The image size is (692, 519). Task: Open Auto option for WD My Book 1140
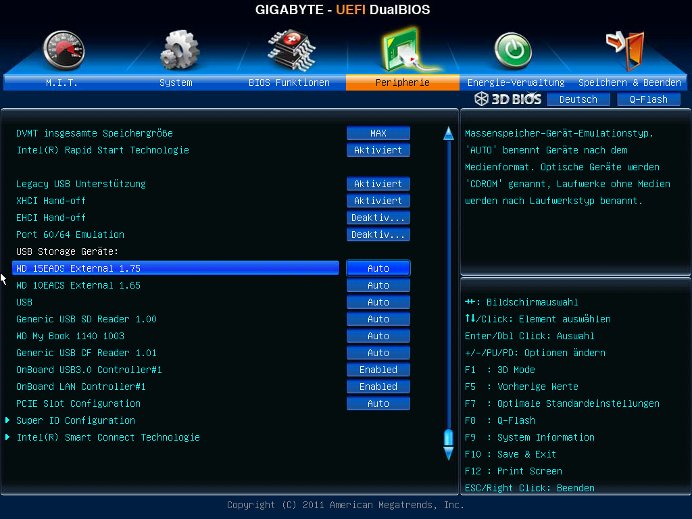click(x=378, y=336)
